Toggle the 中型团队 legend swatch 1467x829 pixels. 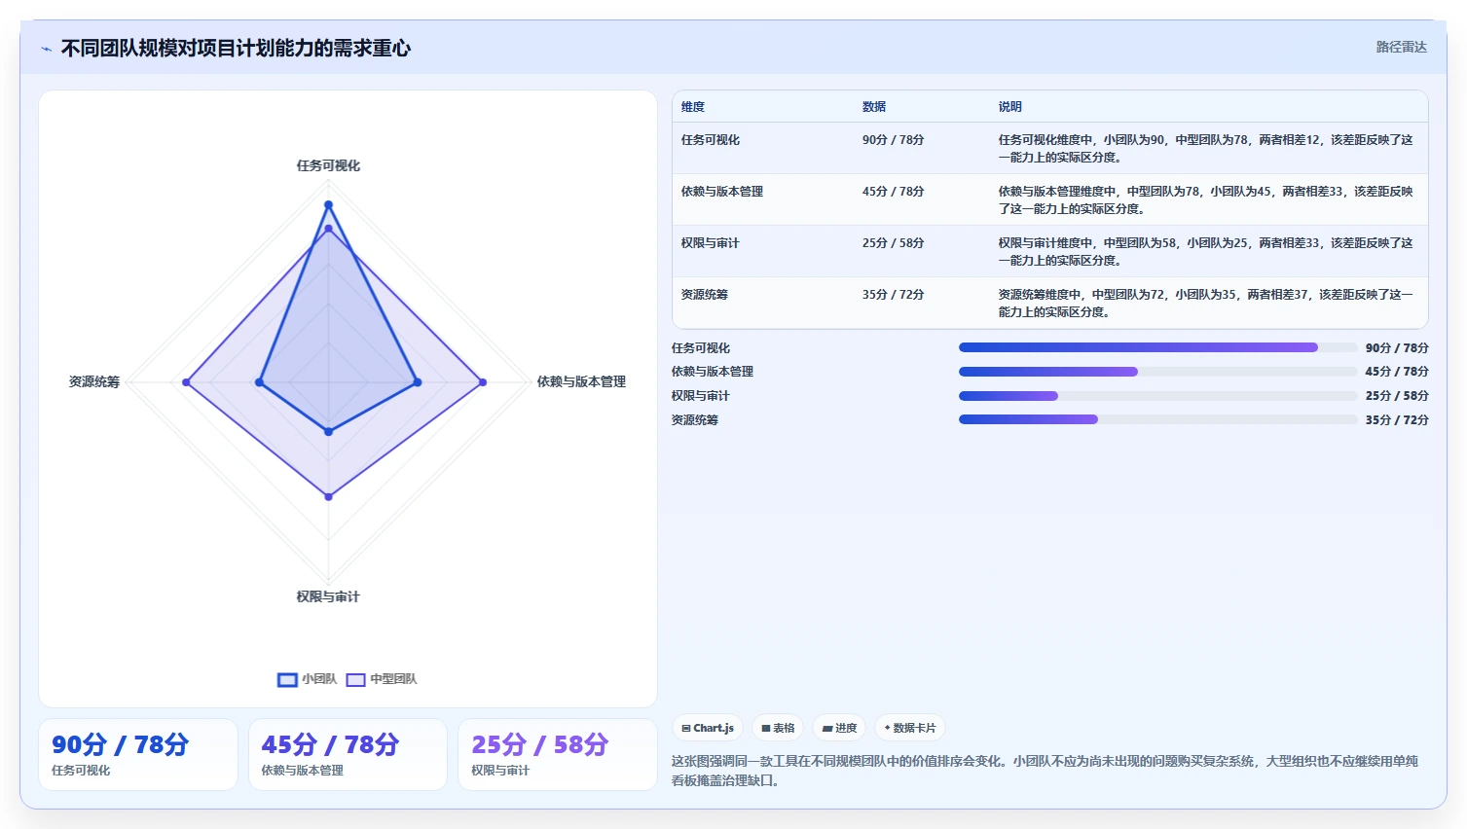[355, 679]
